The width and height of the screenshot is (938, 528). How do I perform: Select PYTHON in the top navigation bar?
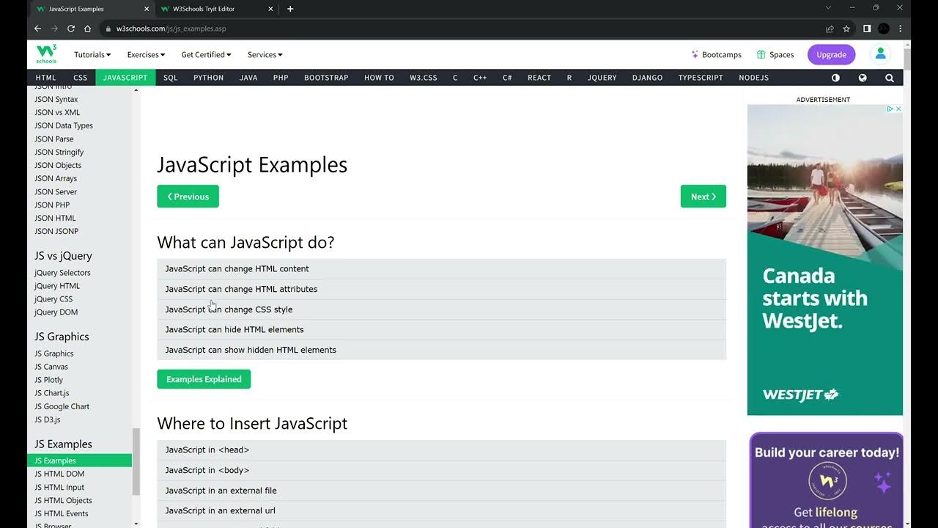pyautogui.click(x=208, y=78)
